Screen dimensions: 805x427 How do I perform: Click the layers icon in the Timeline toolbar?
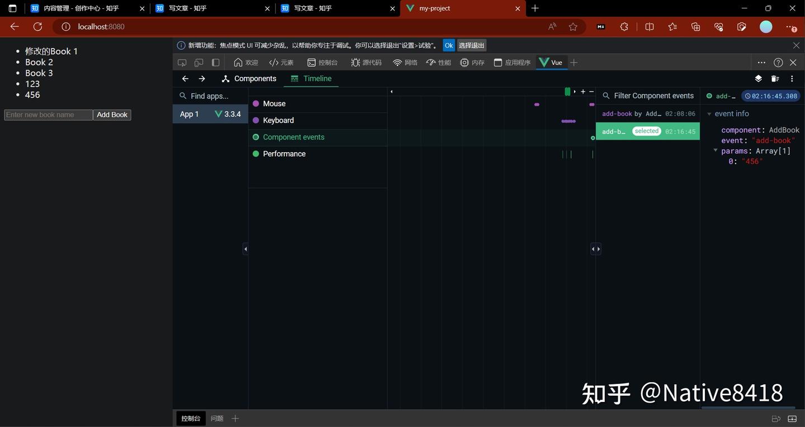[758, 78]
